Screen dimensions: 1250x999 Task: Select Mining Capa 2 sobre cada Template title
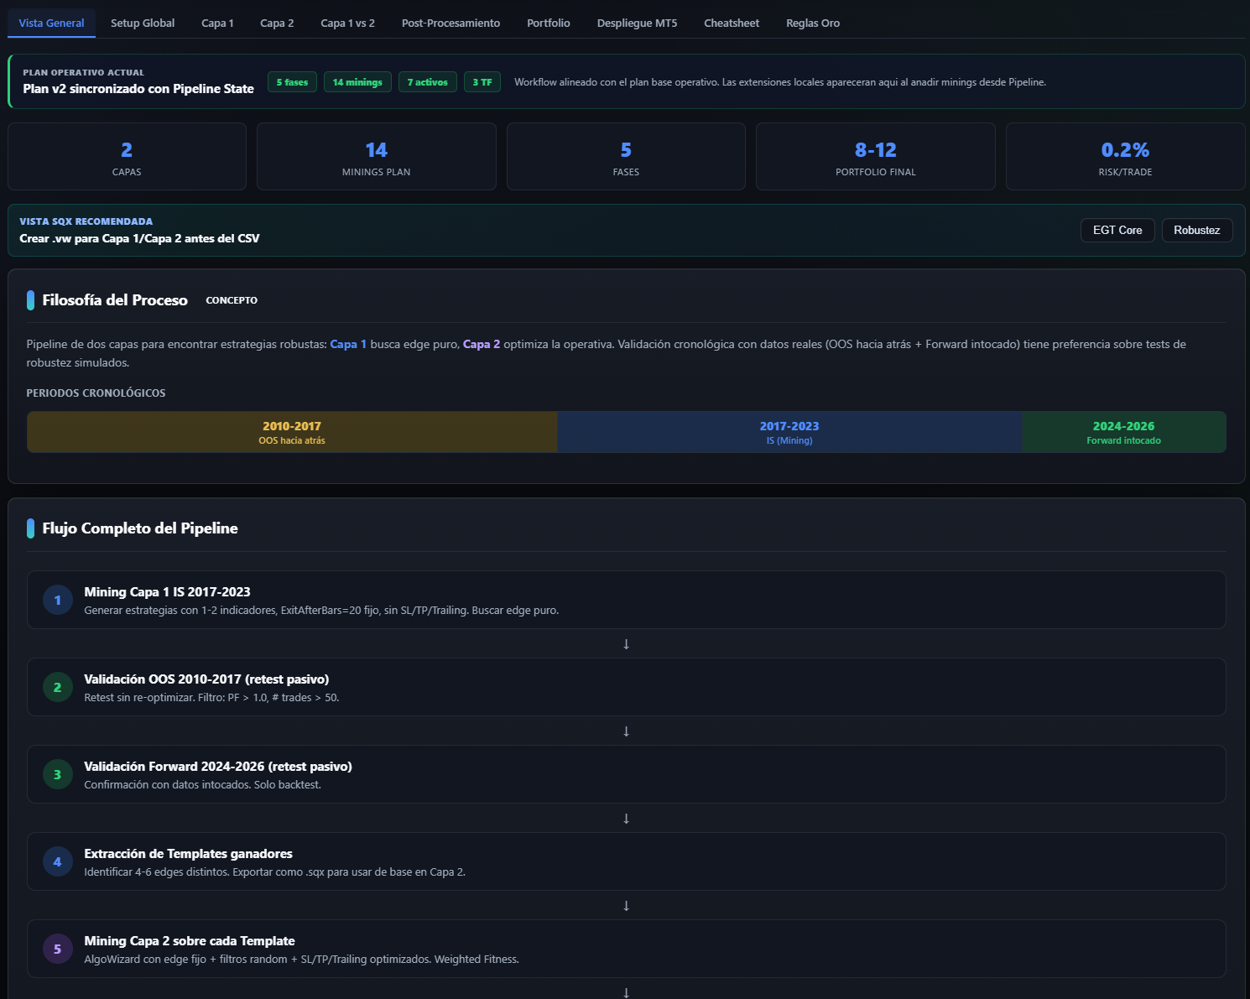point(190,941)
